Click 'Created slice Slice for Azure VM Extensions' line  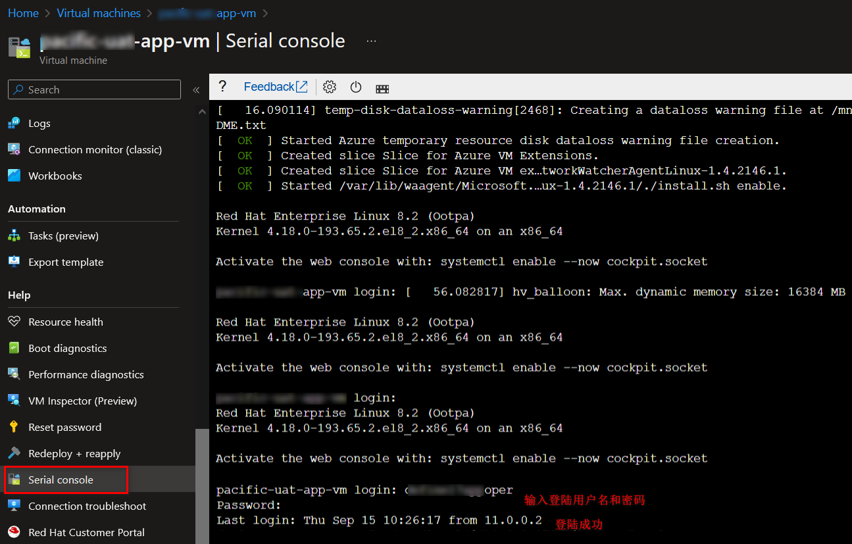click(407, 155)
